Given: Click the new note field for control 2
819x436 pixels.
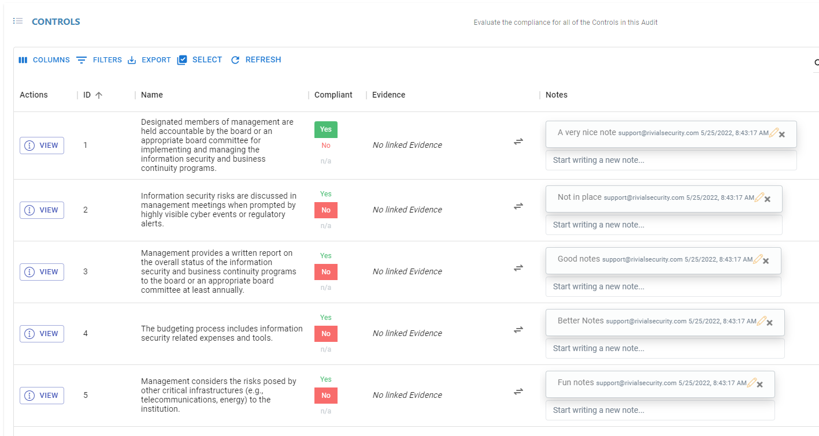Looking at the screenshot, I should point(664,225).
